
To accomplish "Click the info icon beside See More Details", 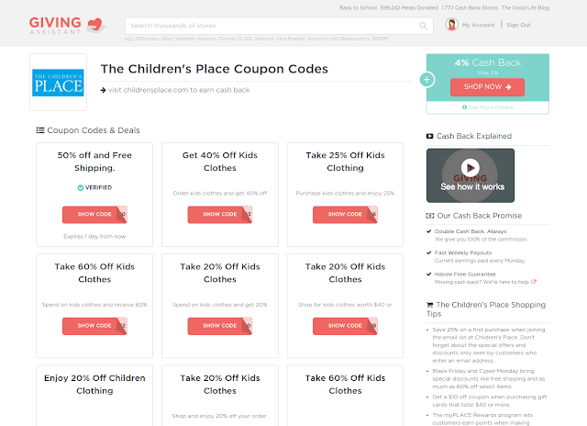I will 464,107.
